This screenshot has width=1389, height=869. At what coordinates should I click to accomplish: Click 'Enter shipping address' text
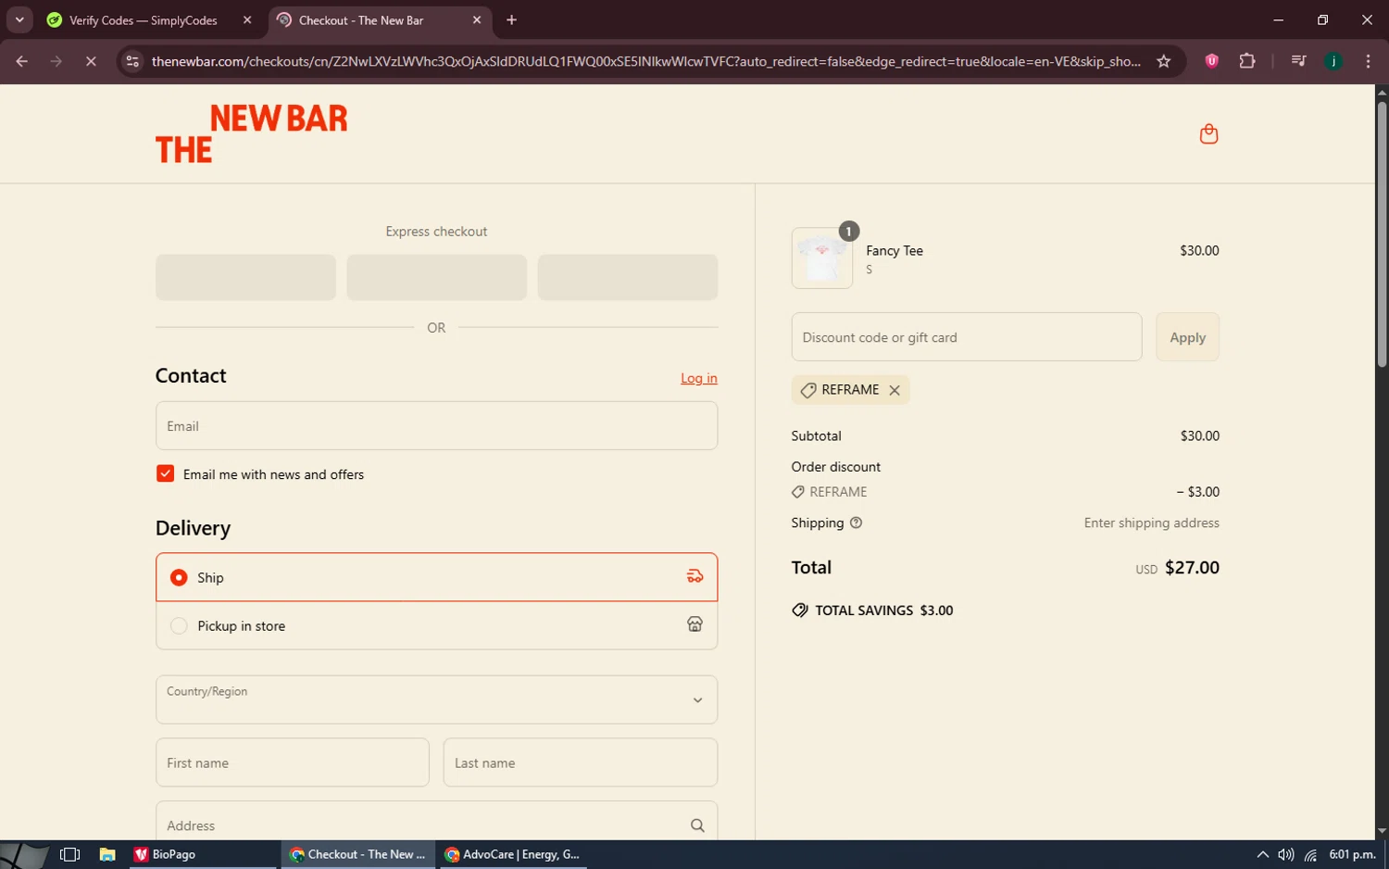coord(1151,523)
